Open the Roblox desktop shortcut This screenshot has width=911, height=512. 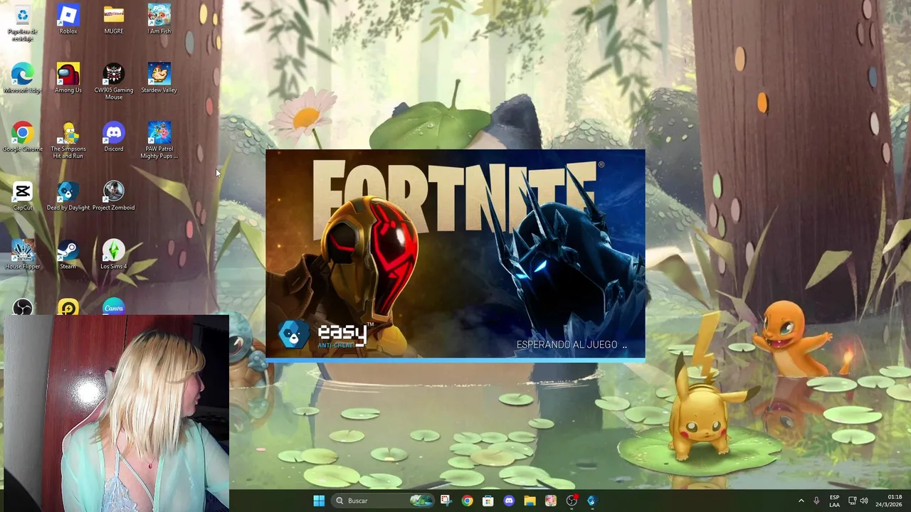click(68, 20)
